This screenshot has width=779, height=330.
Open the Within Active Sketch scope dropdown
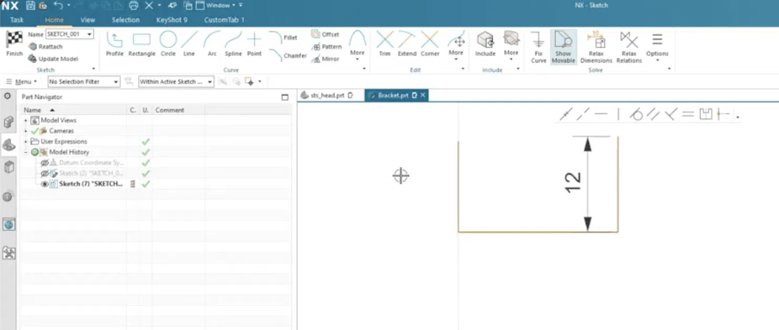coord(176,82)
